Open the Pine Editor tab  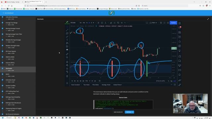pos(96,85)
